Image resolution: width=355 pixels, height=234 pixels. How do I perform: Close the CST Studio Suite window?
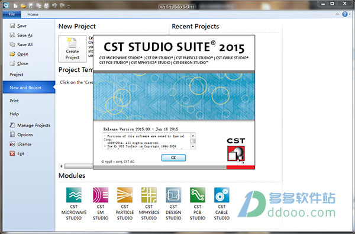coord(345,4)
